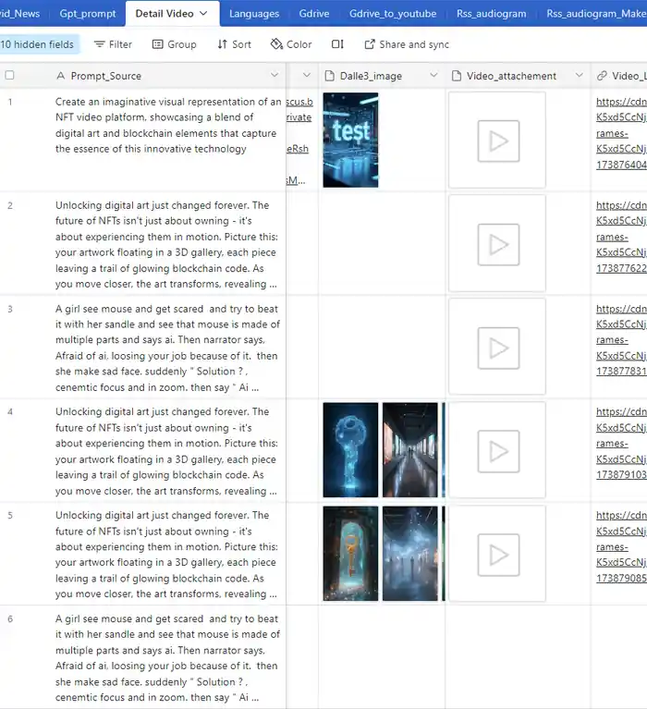Click the row height icon
The height and width of the screenshot is (709, 647).
click(x=337, y=44)
